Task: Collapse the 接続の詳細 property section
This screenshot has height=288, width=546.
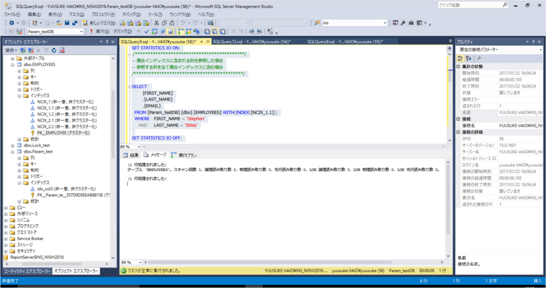Action: click(458, 132)
